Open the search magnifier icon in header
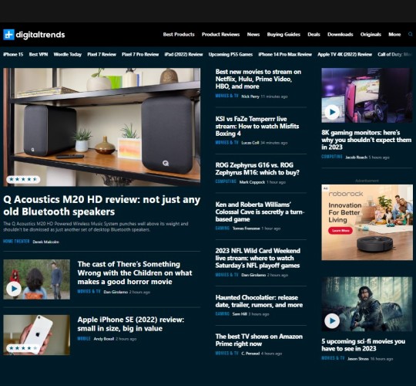 [410, 34]
